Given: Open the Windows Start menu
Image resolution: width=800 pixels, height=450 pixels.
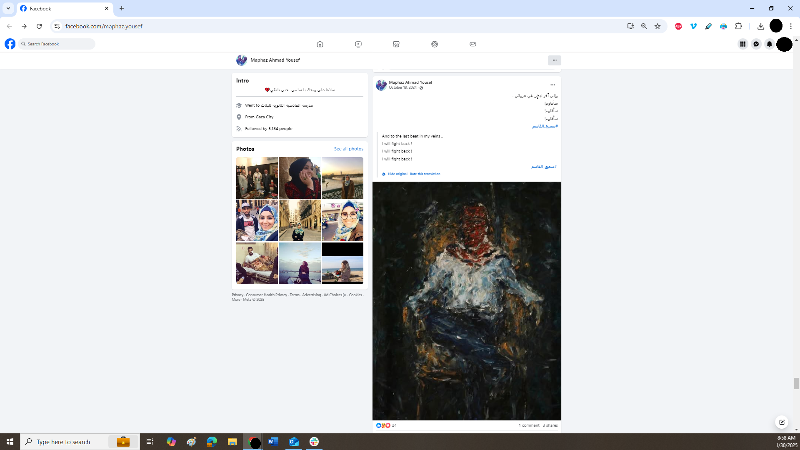Looking at the screenshot, I should (10, 442).
